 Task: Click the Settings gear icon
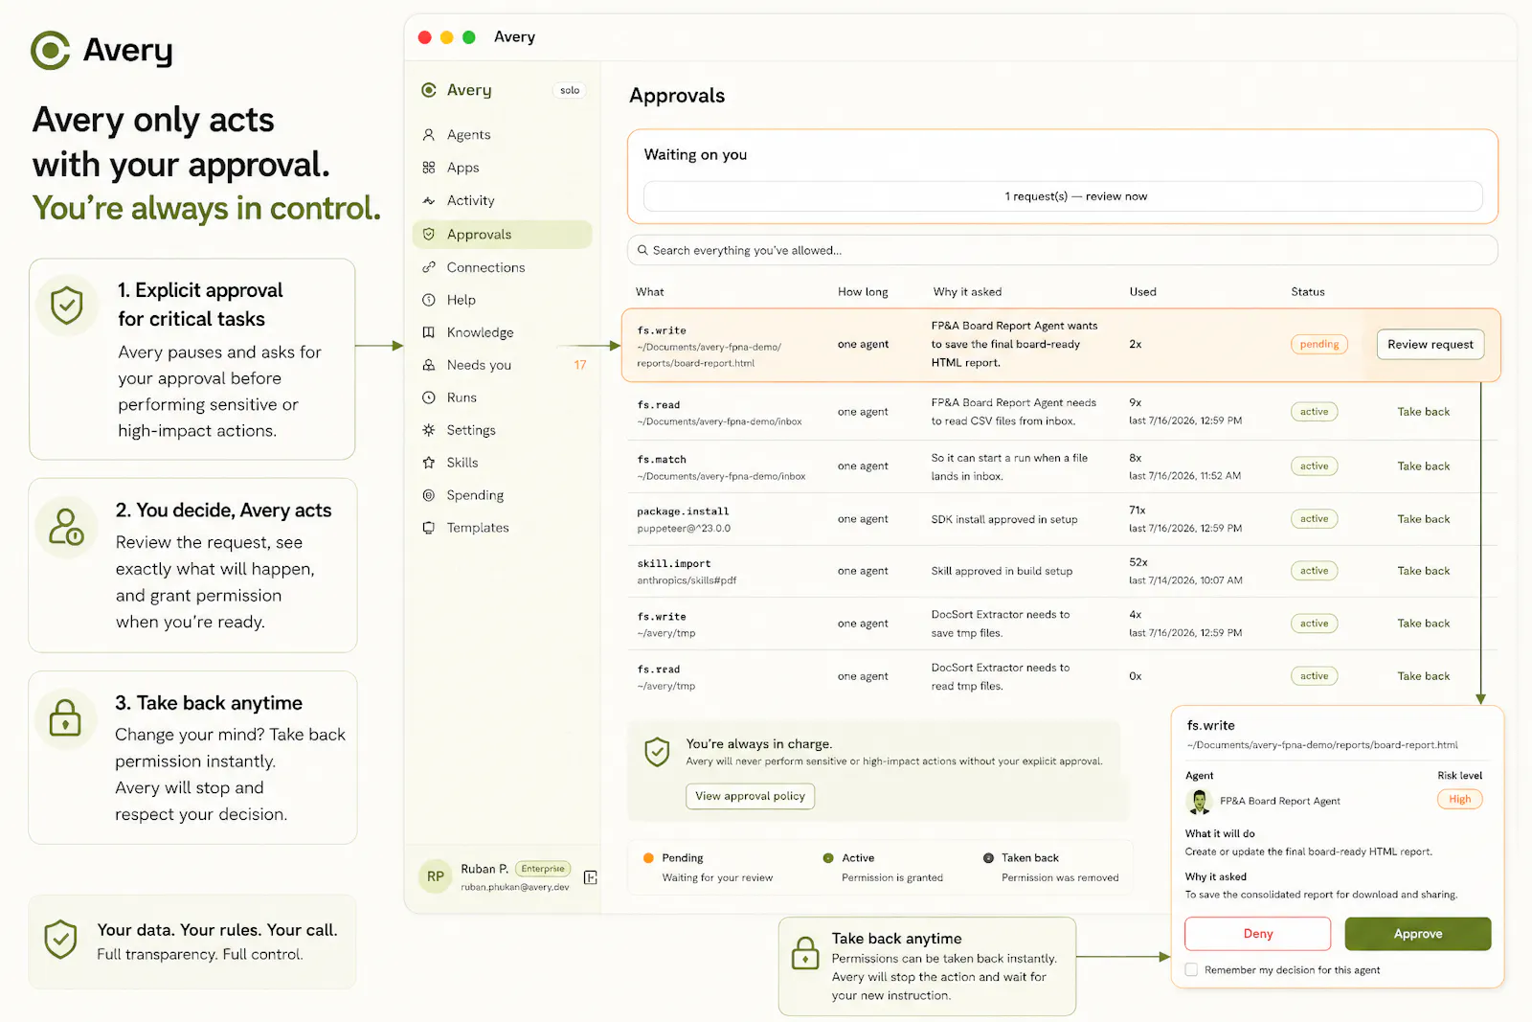point(429,430)
